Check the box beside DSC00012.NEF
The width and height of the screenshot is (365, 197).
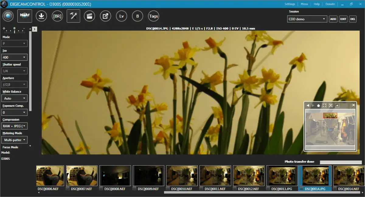(235, 189)
